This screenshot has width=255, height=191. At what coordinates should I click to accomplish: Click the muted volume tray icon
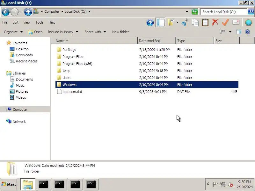click(x=230, y=184)
